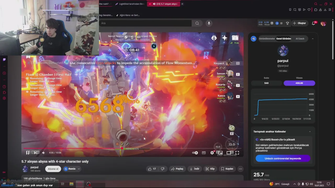Open Twitch icon in browser sidebar
The image size is (335, 188).
coord(4,60)
